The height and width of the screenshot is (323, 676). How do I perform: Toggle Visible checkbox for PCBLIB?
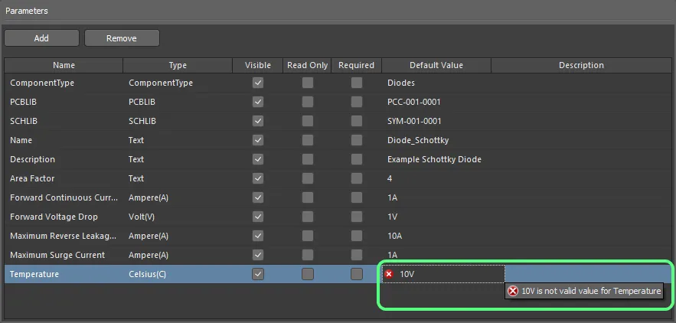pyautogui.click(x=258, y=102)
